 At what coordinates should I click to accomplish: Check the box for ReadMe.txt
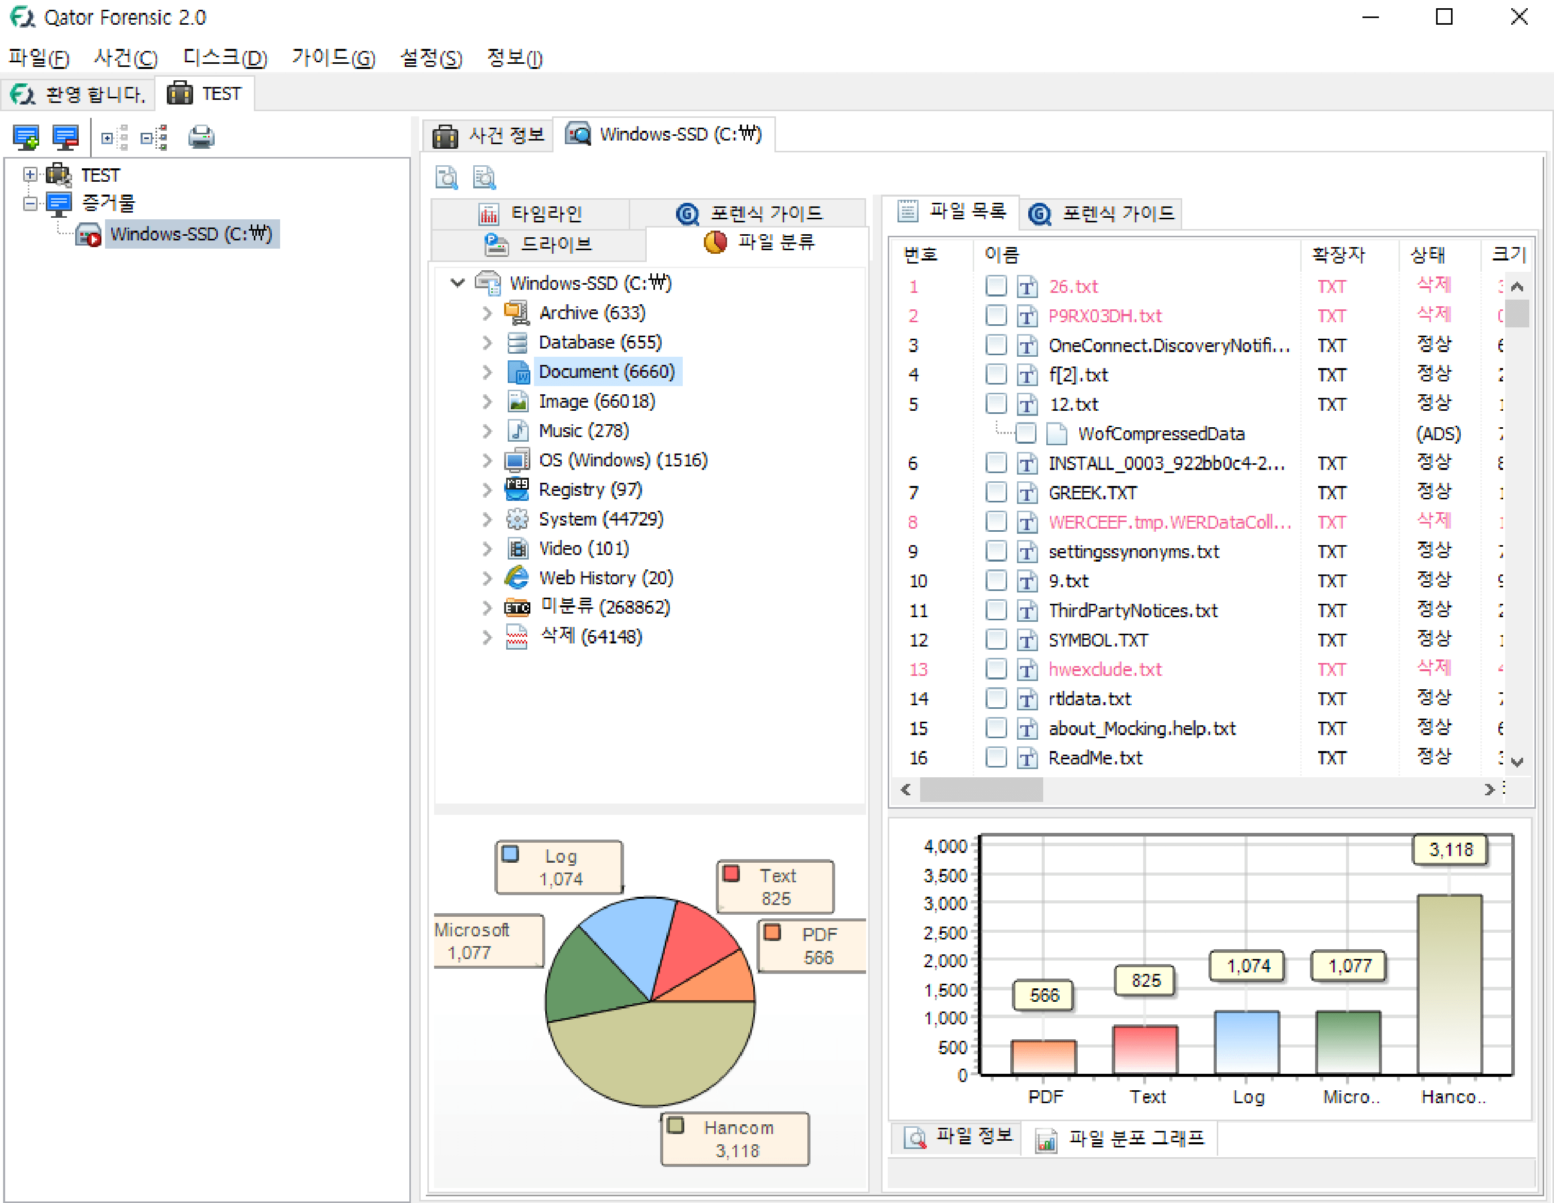pos(996,758)
